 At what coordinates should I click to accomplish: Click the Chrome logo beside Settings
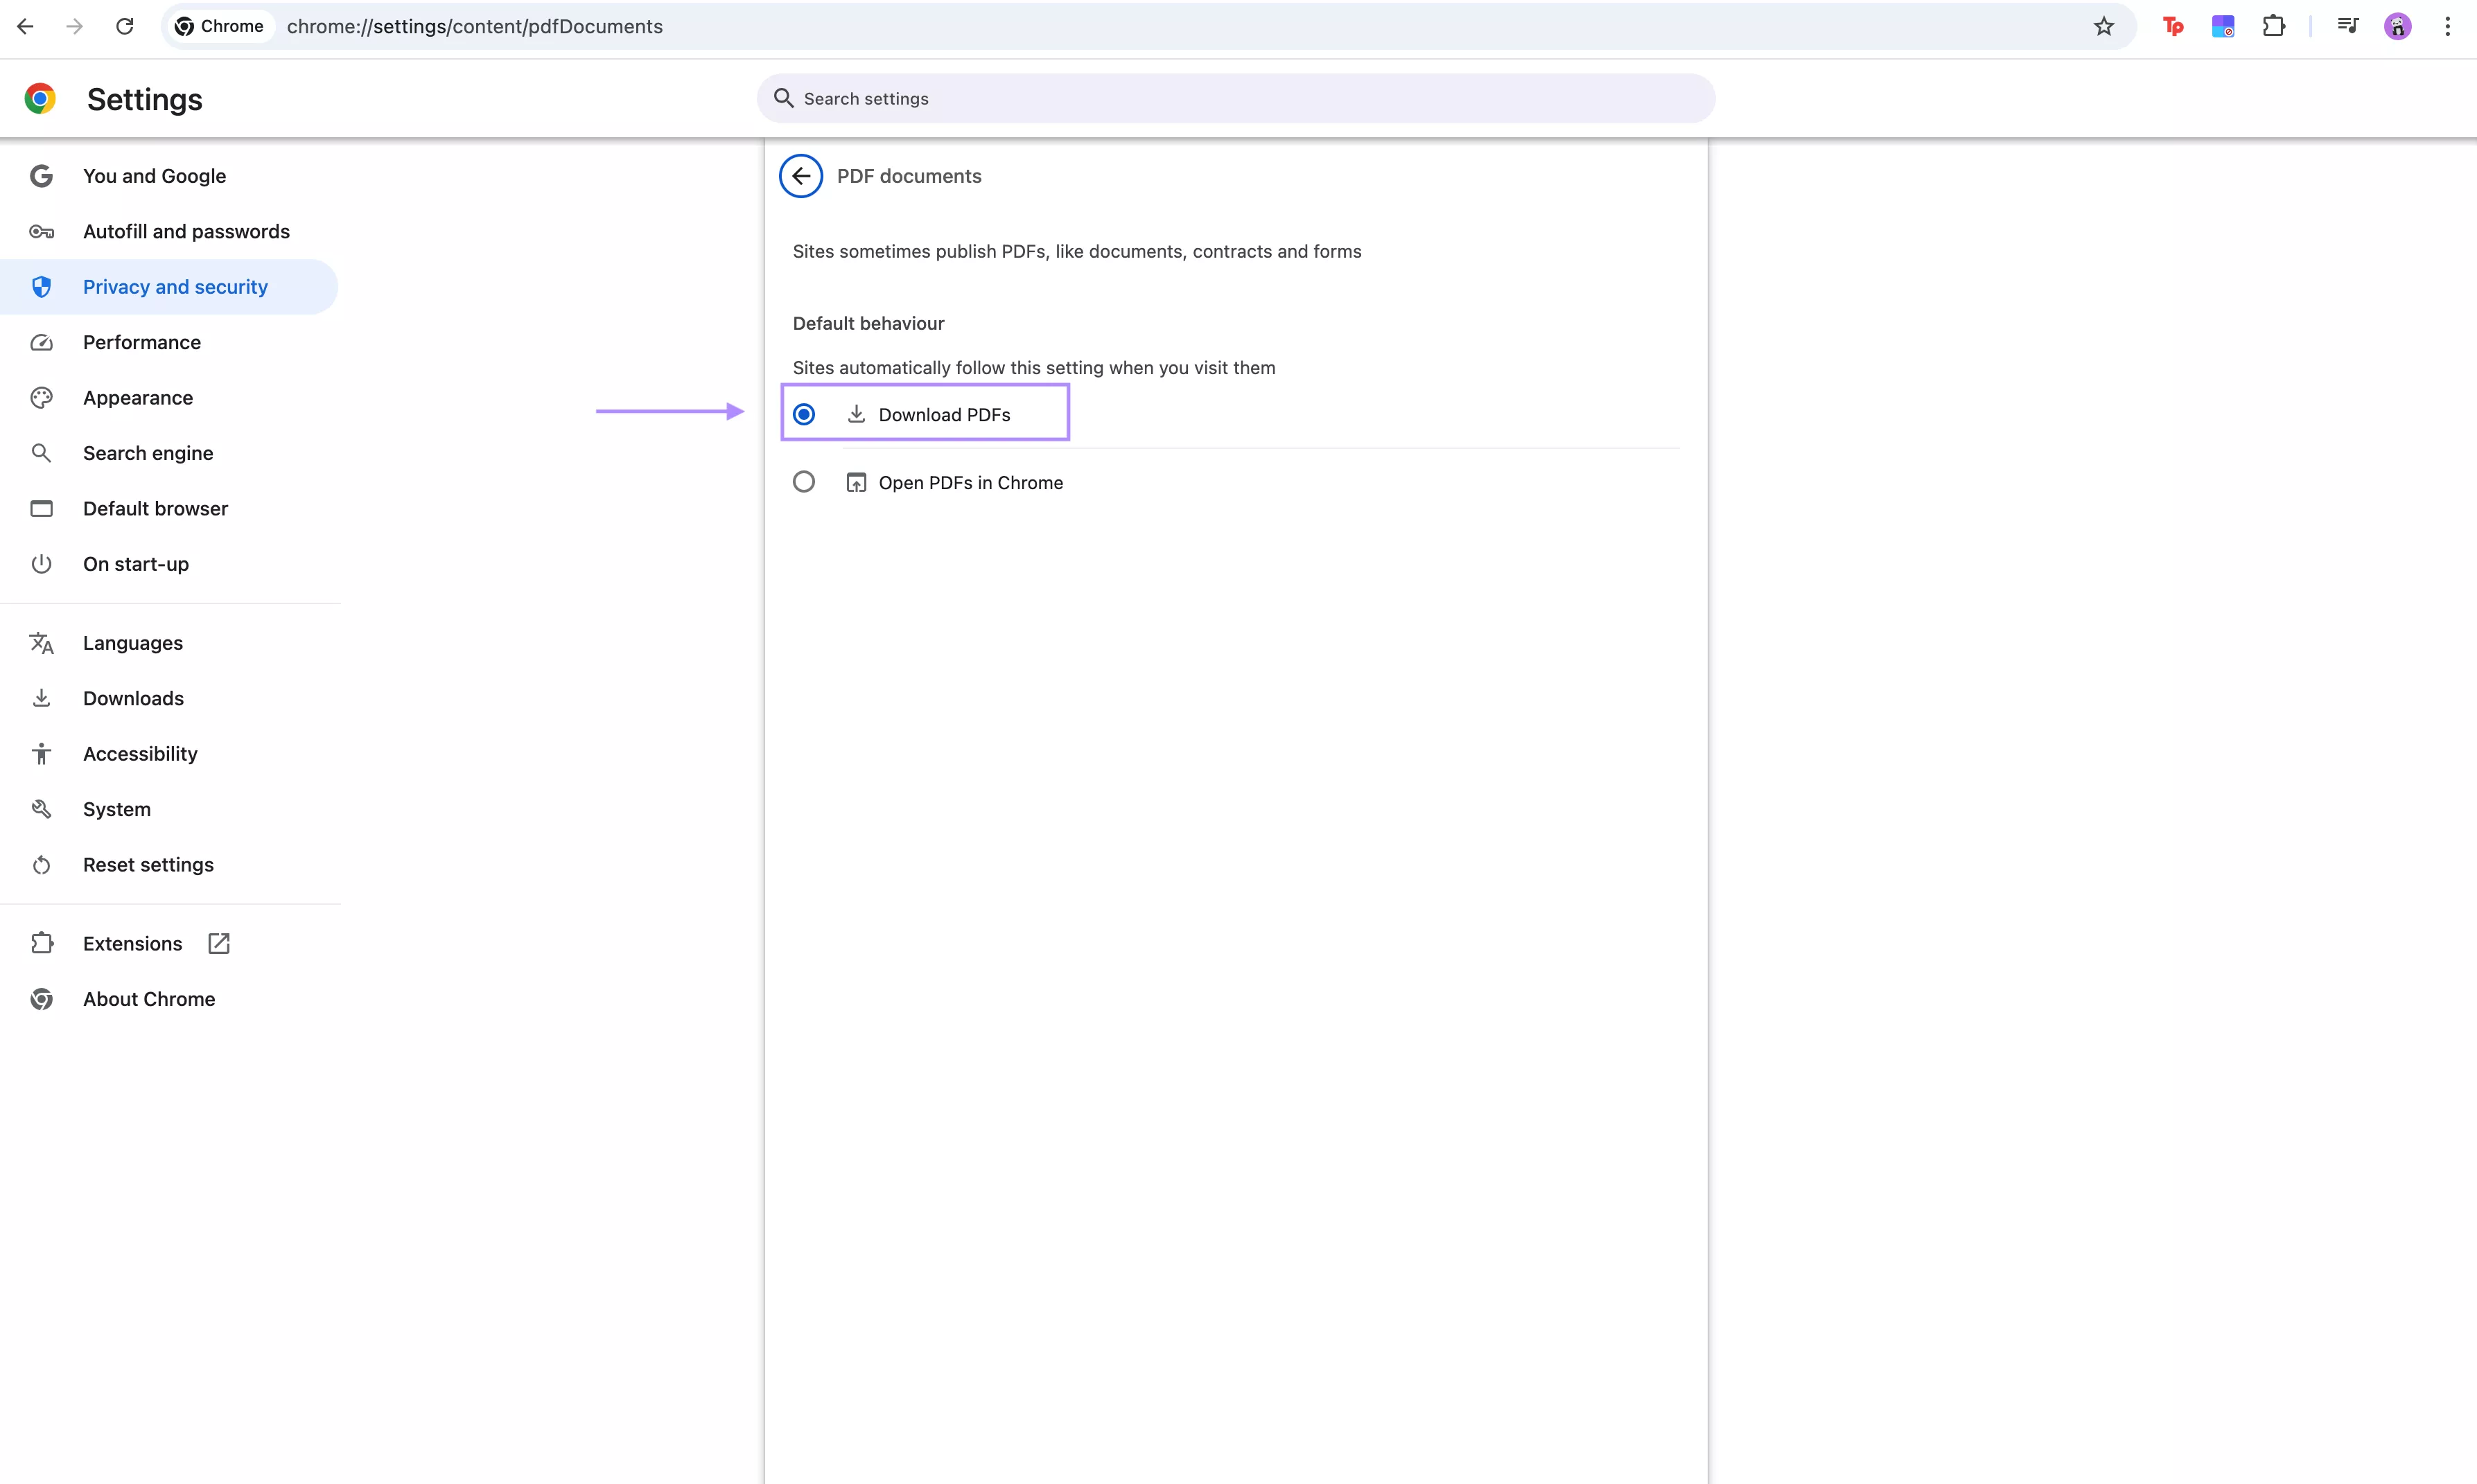(x=40, y=98)
